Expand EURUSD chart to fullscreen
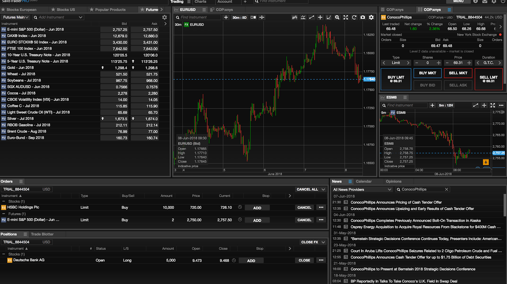This screenshot has width=507, height=284. coord(346,17)
